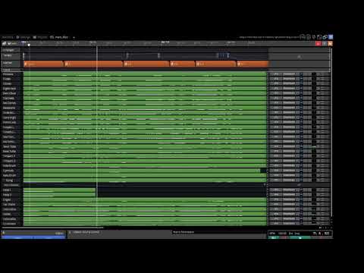Select the Timpani 2 track
364x273 pixels.
tap(12, 161)
